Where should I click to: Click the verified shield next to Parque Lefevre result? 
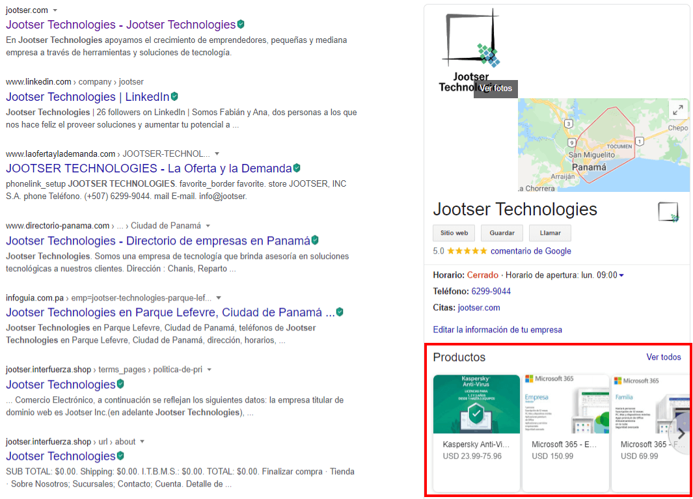point(340,312)
